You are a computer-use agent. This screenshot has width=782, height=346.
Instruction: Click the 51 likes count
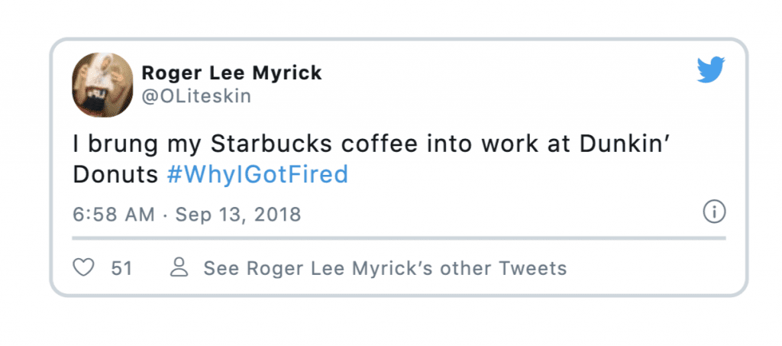[x=121, y=268]
